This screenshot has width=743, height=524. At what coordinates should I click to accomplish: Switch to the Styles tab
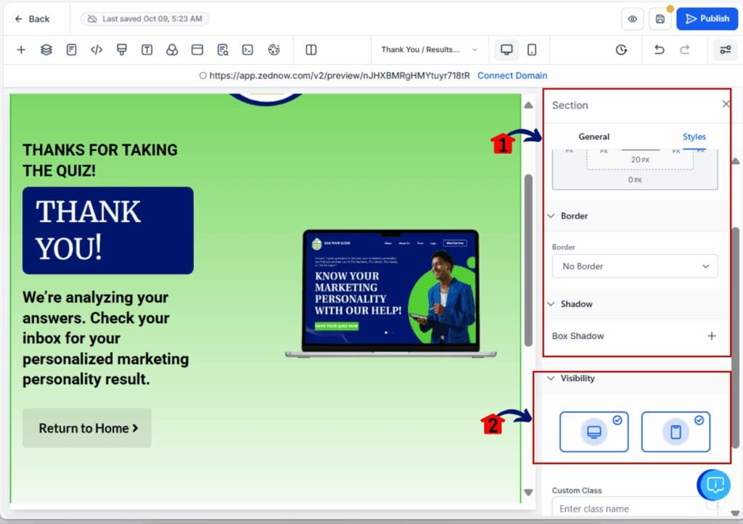point(694,136)
